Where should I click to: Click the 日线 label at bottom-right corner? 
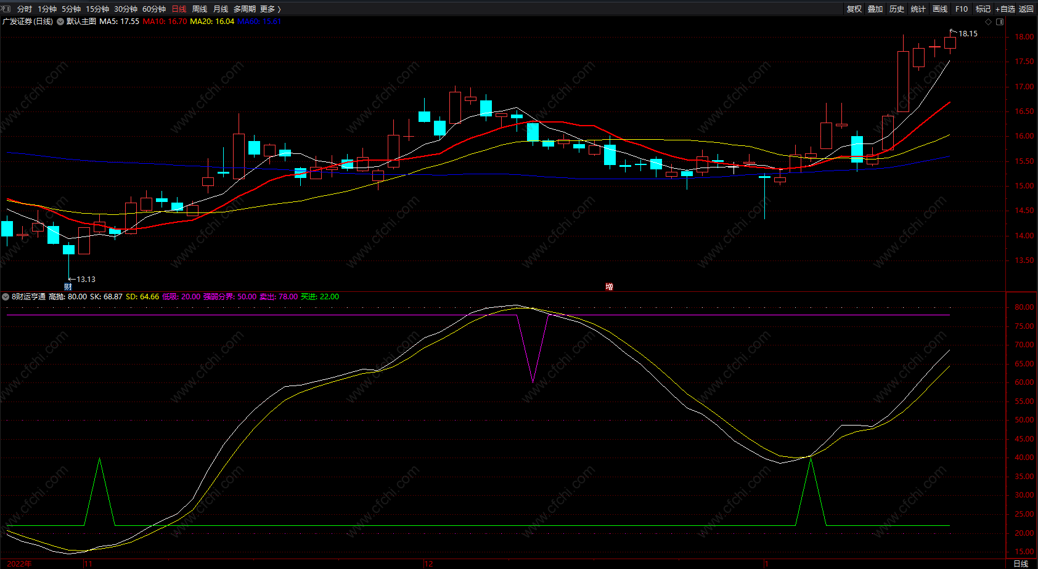tap(1021, 563)
